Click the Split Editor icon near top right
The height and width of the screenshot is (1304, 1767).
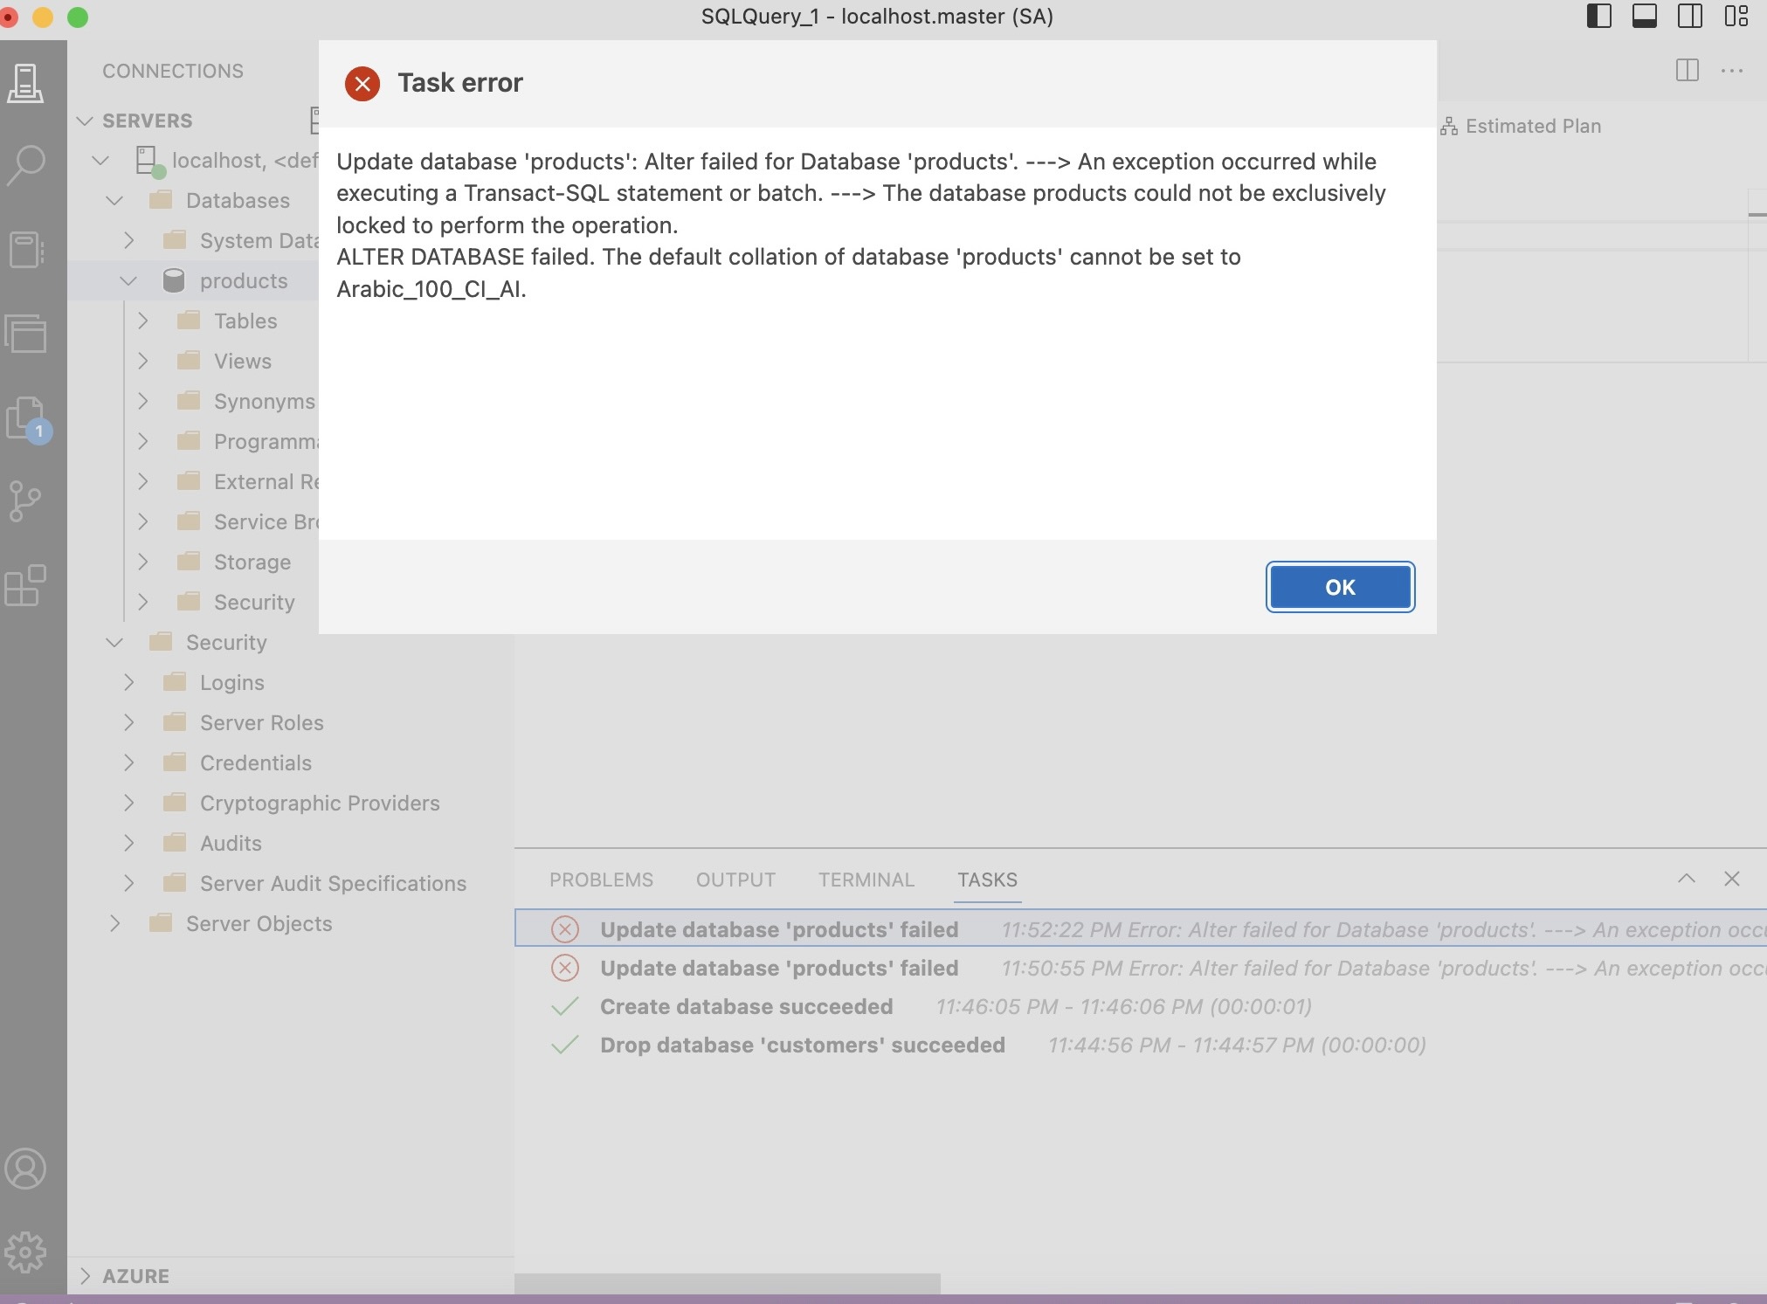(1689, 71)
